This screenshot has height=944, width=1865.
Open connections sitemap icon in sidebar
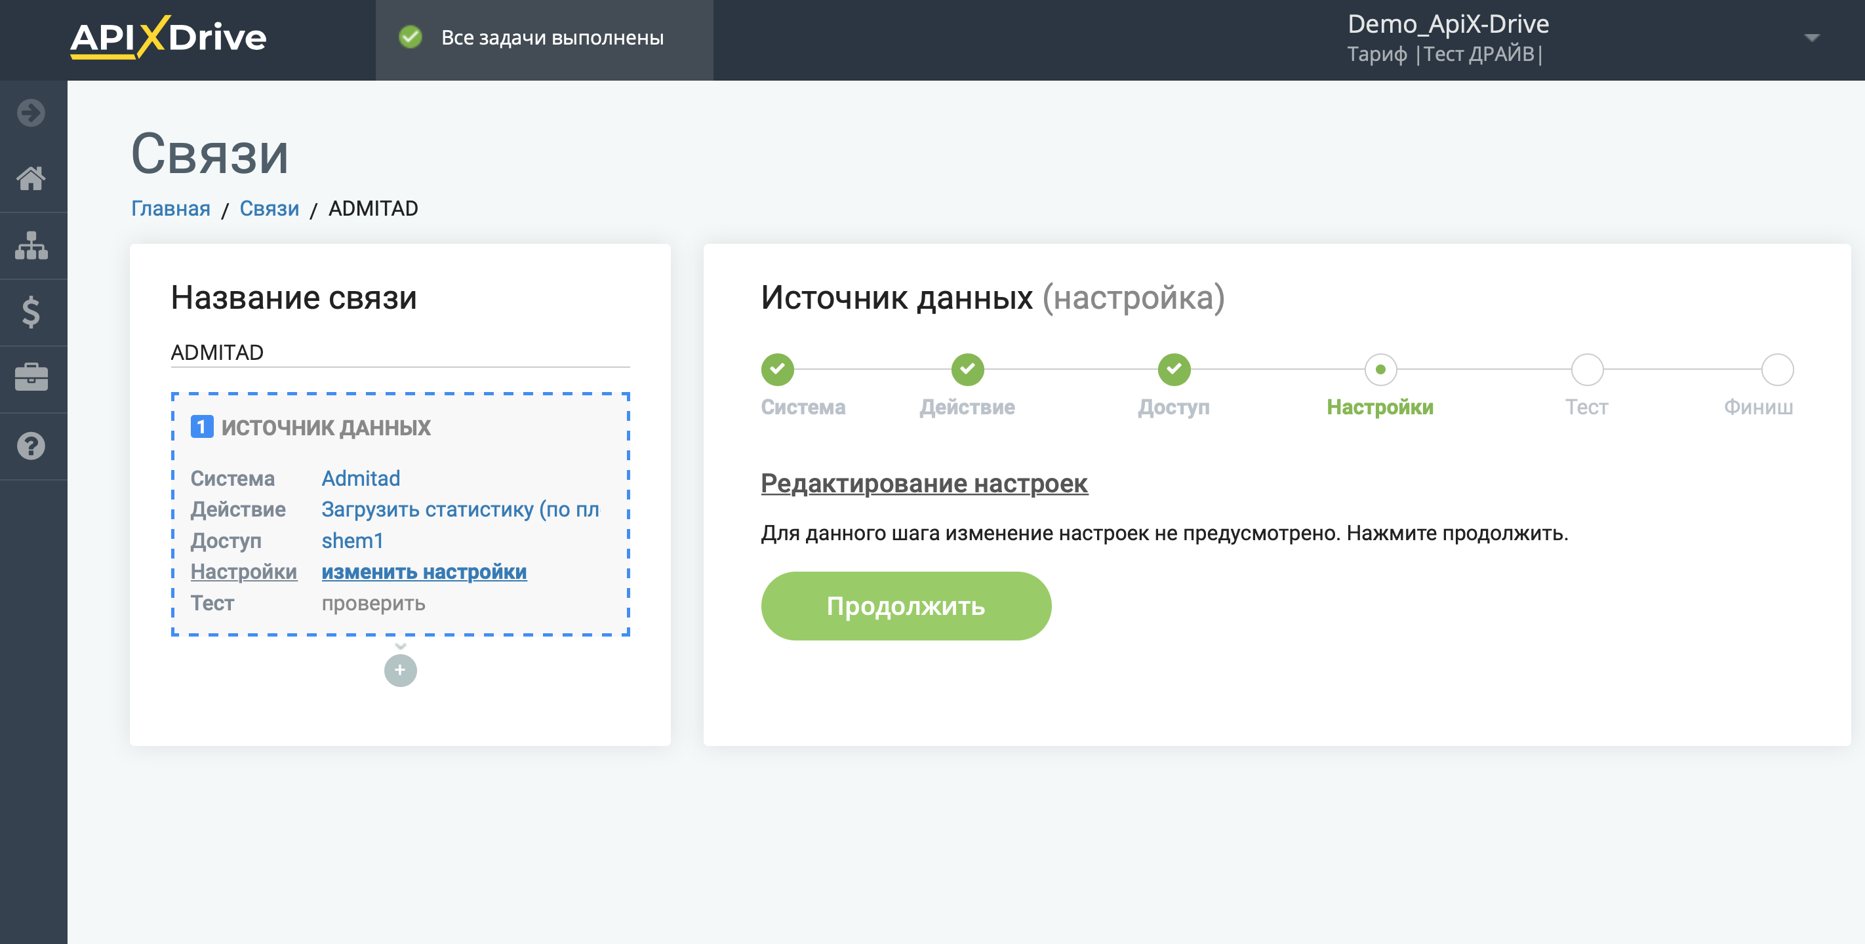tap(31, 245)
